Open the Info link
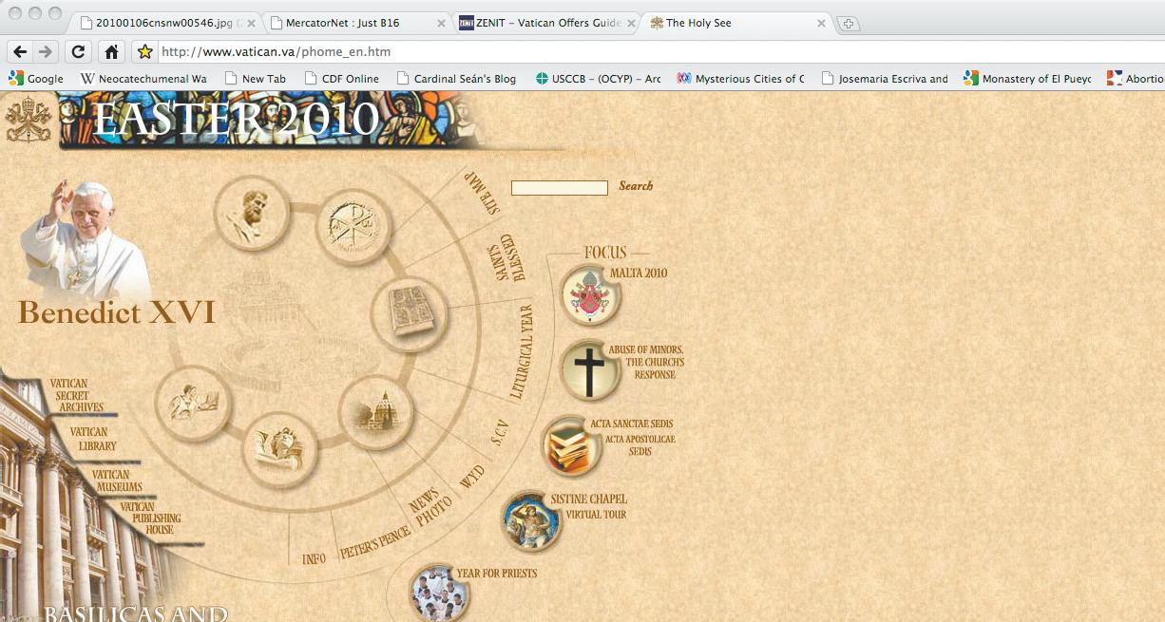1165x622 pixels. 315,558
